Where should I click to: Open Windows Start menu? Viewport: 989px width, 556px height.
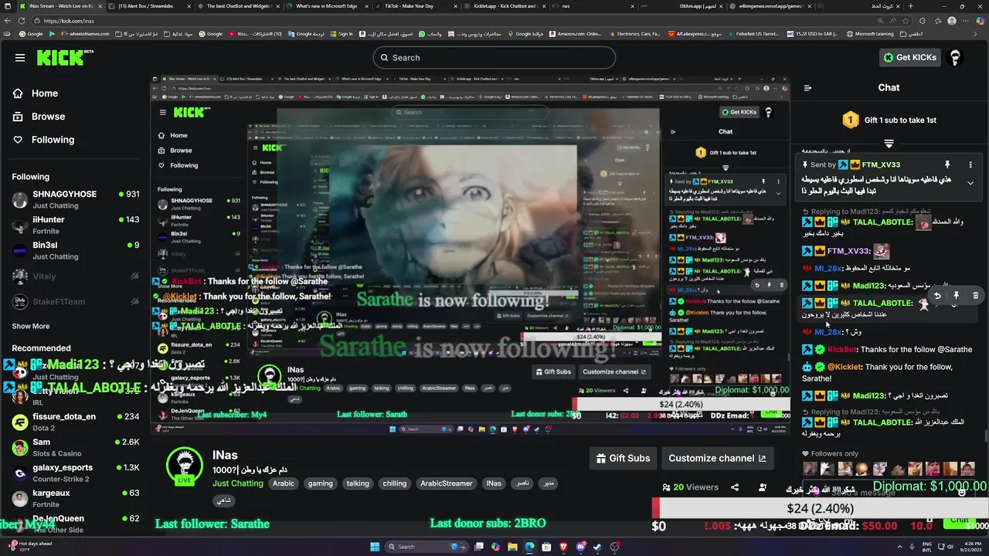(375, 547)
